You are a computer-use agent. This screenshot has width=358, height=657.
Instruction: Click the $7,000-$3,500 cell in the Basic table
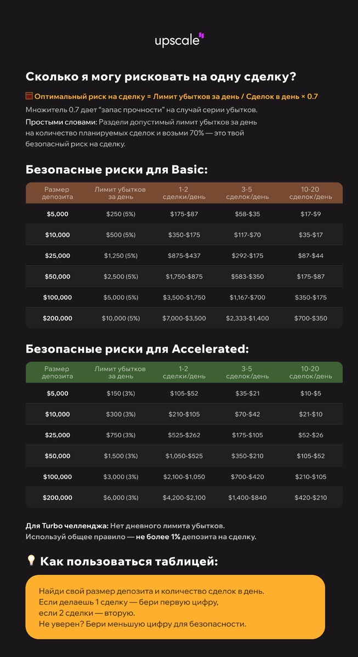[184, 318]
